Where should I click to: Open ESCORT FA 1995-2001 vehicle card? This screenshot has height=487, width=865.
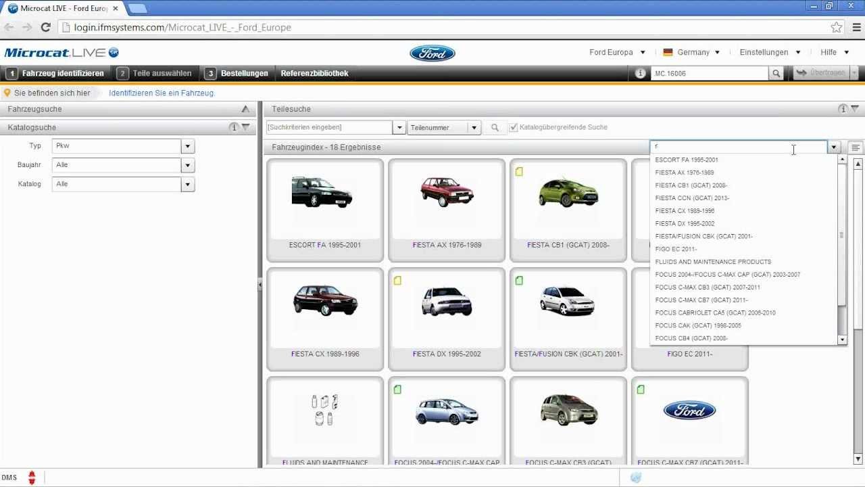pyautogui.click(x=325, y=210)
